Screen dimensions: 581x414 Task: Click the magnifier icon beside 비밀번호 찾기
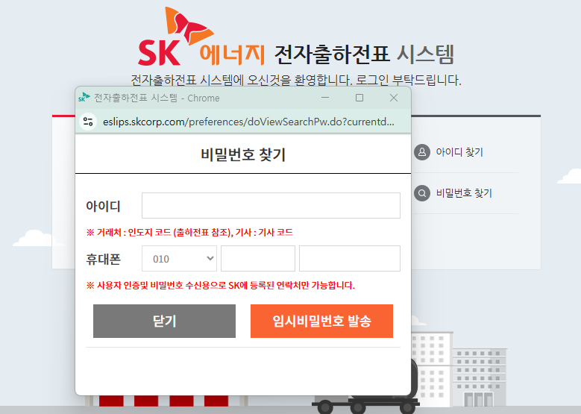coord(421,193)
